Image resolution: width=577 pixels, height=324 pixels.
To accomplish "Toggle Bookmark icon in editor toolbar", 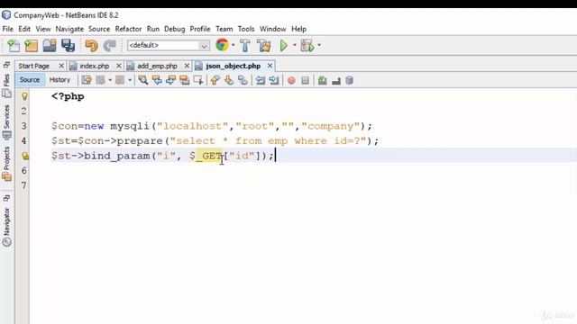I will (x=243, y=80).
